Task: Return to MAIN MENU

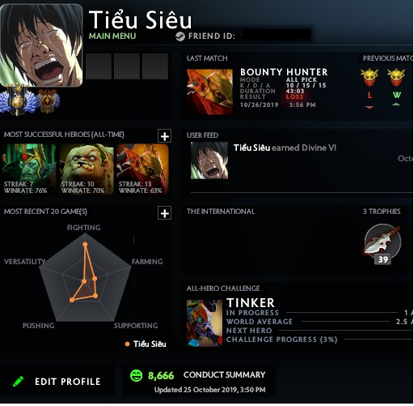Action: [112, 36]
